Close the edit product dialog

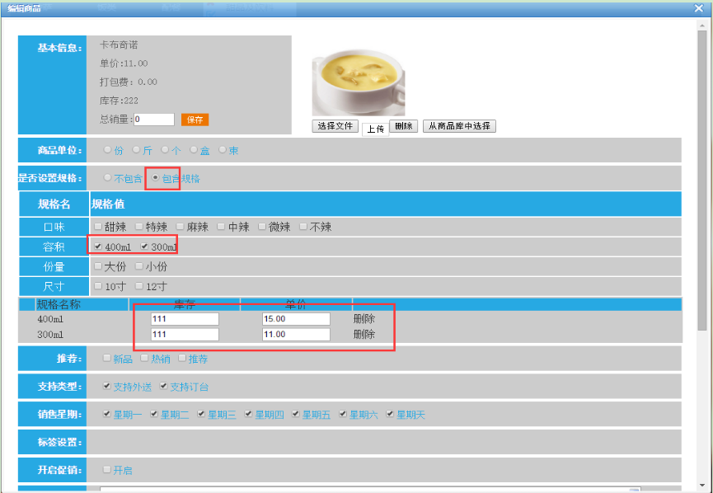point(699,7)
